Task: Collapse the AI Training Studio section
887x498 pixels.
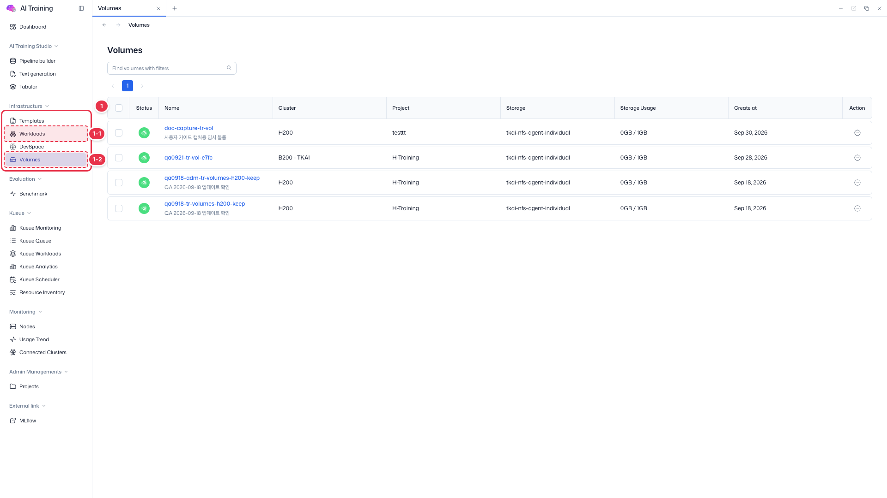Action: pos(34,46)
